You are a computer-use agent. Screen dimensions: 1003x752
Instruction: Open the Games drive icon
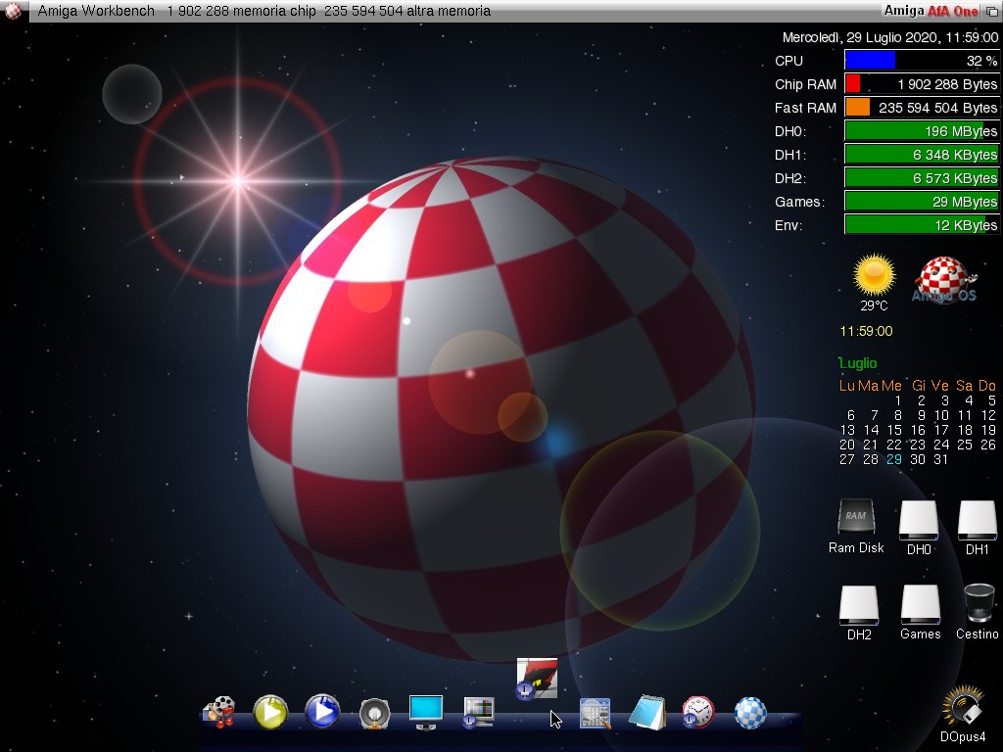coord(920,605)
